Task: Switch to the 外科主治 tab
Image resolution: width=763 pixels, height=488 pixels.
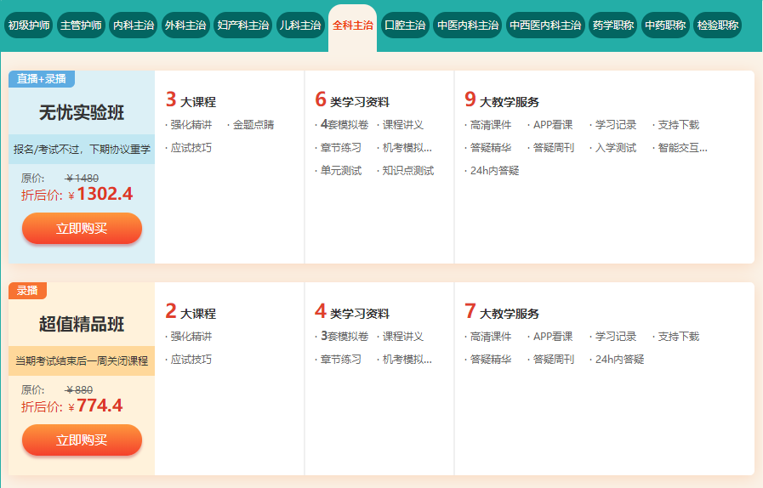Action: 185,26
